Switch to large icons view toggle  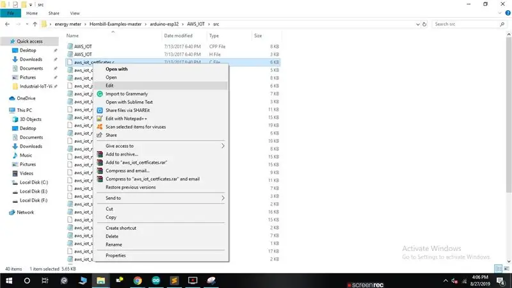(506, 269)
